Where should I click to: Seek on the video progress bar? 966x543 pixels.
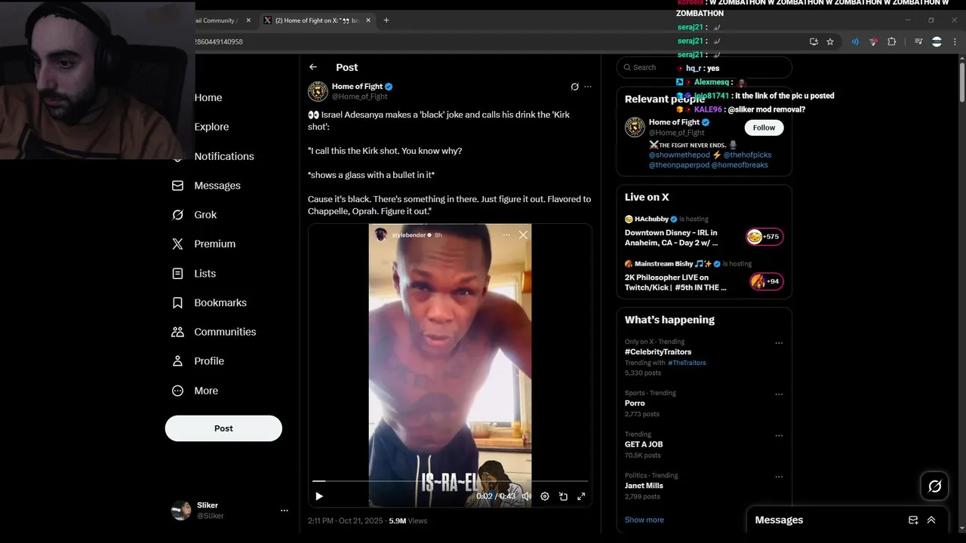tap(450, 480)
